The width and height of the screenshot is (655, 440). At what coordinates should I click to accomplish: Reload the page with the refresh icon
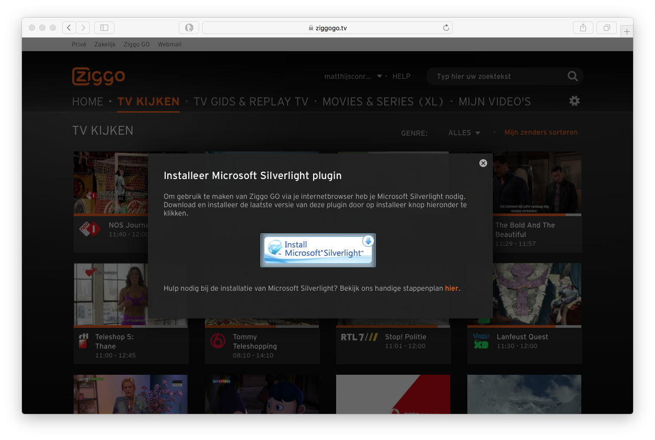click(x=446, y=28)
